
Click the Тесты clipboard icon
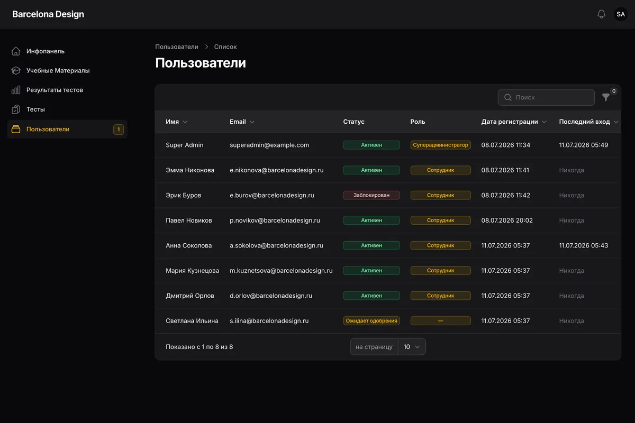coord(16,109)
